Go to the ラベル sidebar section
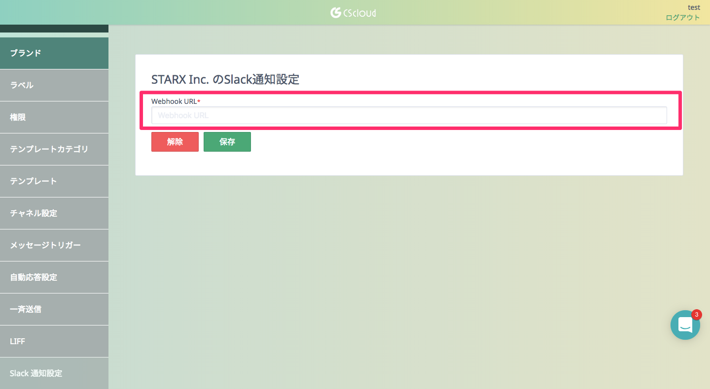This screenshot has height=389, width=710. (x=54, y=85)
